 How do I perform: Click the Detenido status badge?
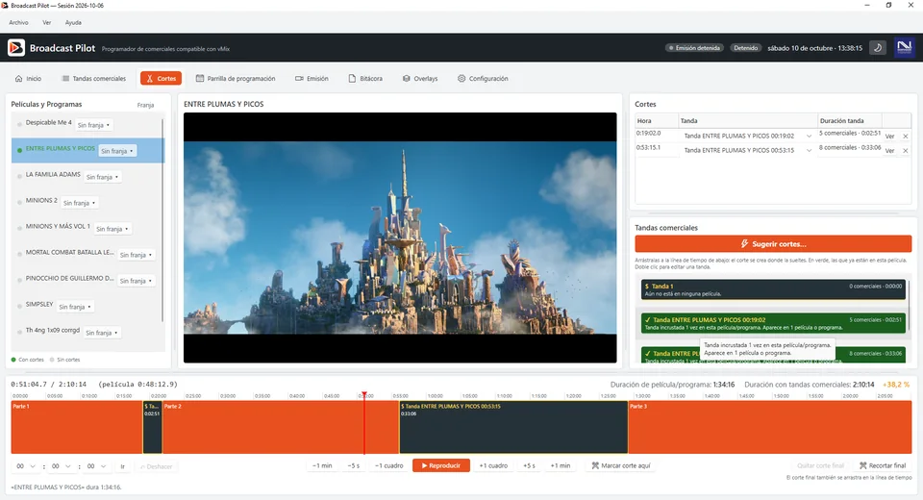(745, 48)
